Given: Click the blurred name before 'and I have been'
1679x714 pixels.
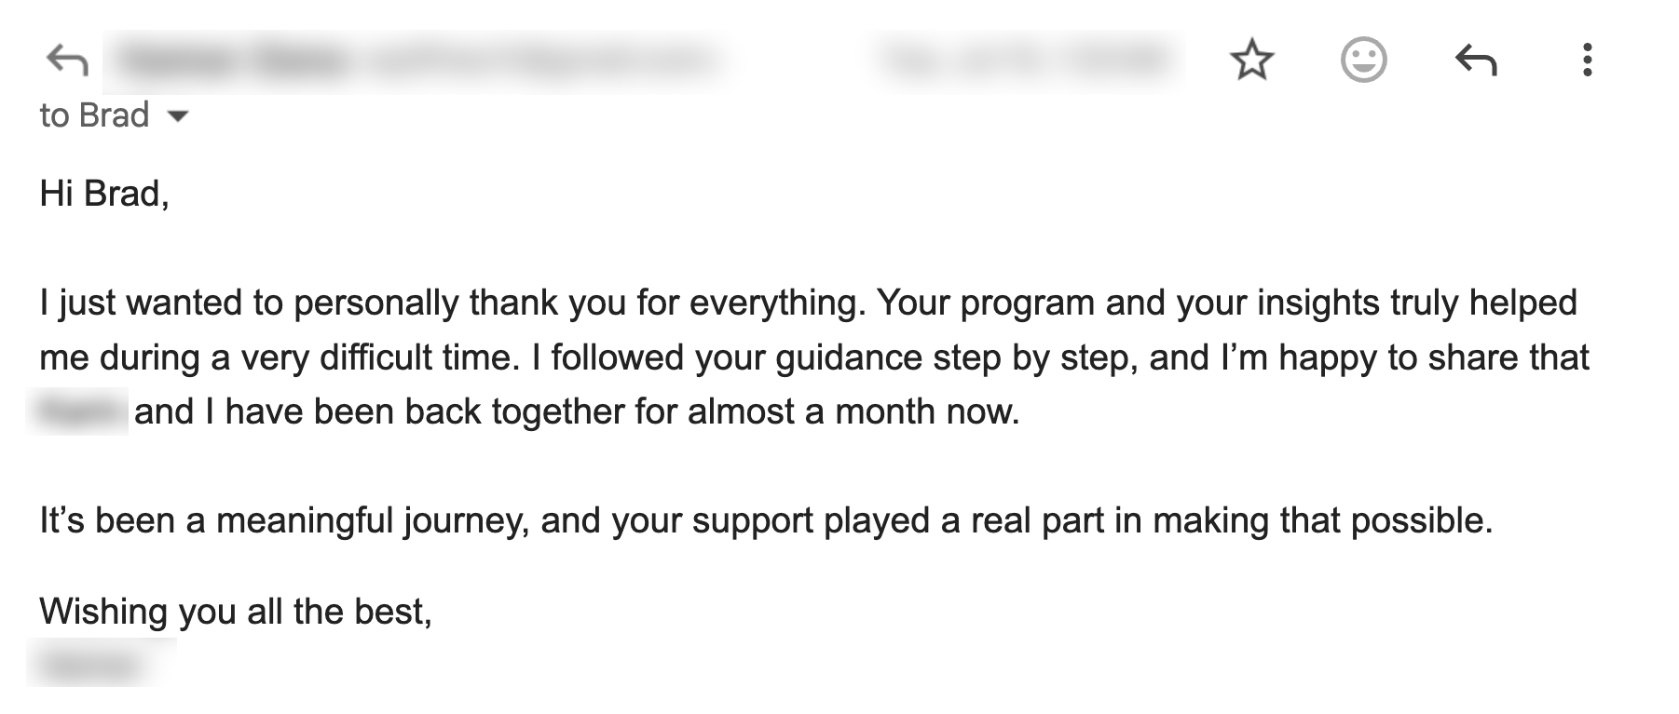Looking at the screenshot, I should [78, 411].
